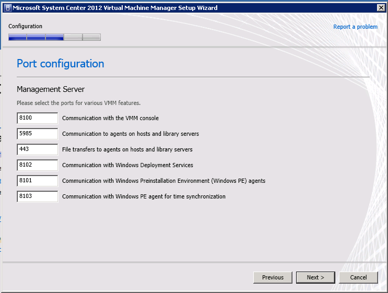Focus the time synchronization port field 8103
The height and width of the screenshot is (293, 388).
tap(38, 196)
